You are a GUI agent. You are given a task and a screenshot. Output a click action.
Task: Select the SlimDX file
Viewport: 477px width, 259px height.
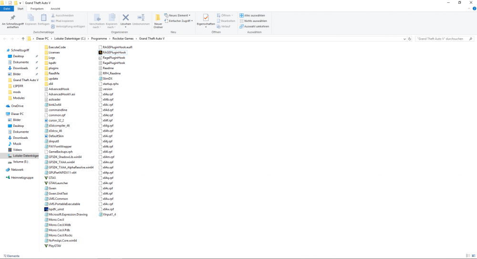[x=105, y=79]
